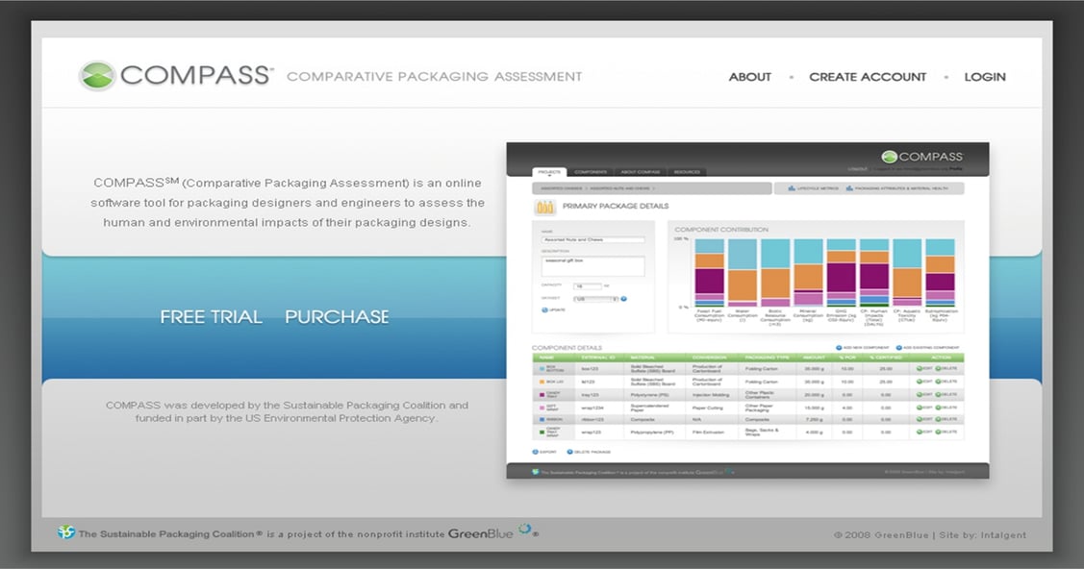Click the Material column header in component table
The height and width of the screenshot is (569, 1084).
pyautogui.click(x=643, y=358)
